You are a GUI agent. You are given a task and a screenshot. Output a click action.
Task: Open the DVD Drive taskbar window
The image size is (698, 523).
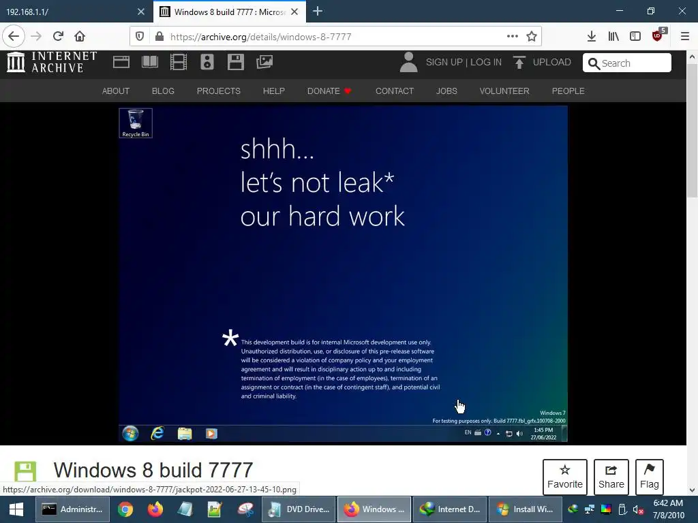(x=299, y=509)
